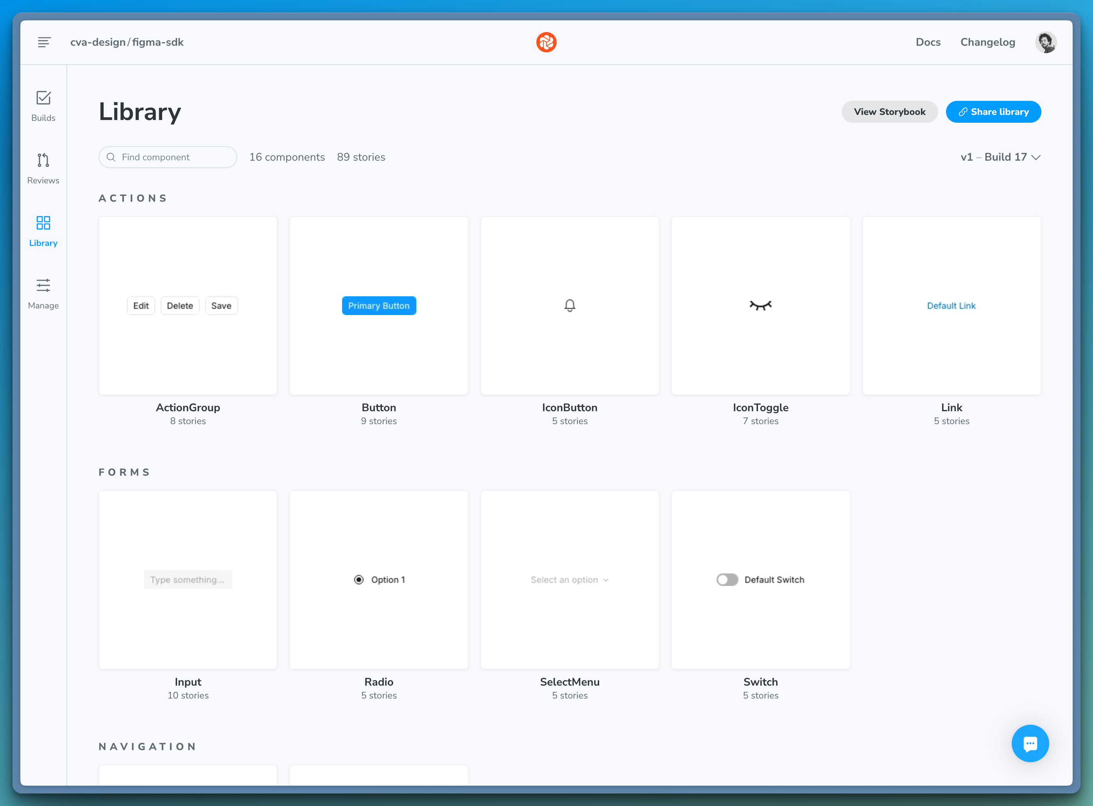Image resolution: width=1093 pixels, height=806 pixels.
Task: Open the user avatar menu
Action: pyautogui.click(x=1045, y=43)
